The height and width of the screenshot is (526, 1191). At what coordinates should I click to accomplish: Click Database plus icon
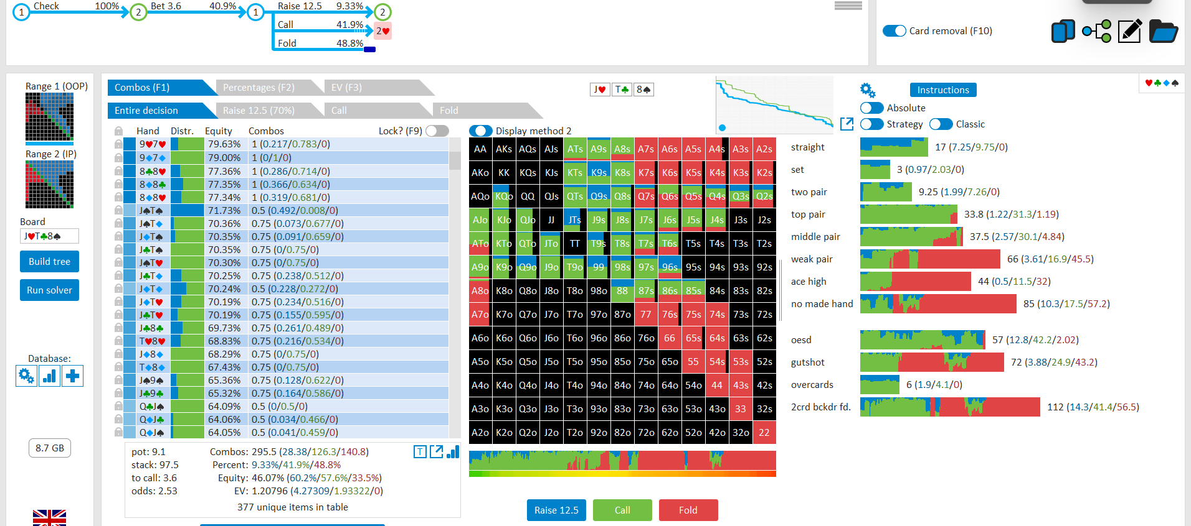coord(73,376)
